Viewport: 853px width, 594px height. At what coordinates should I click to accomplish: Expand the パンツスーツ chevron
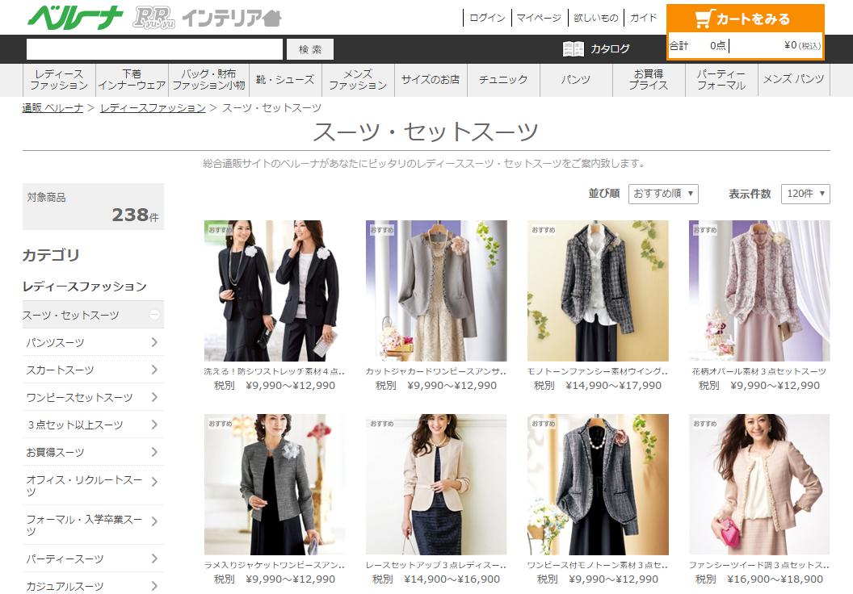coord(154,342)
